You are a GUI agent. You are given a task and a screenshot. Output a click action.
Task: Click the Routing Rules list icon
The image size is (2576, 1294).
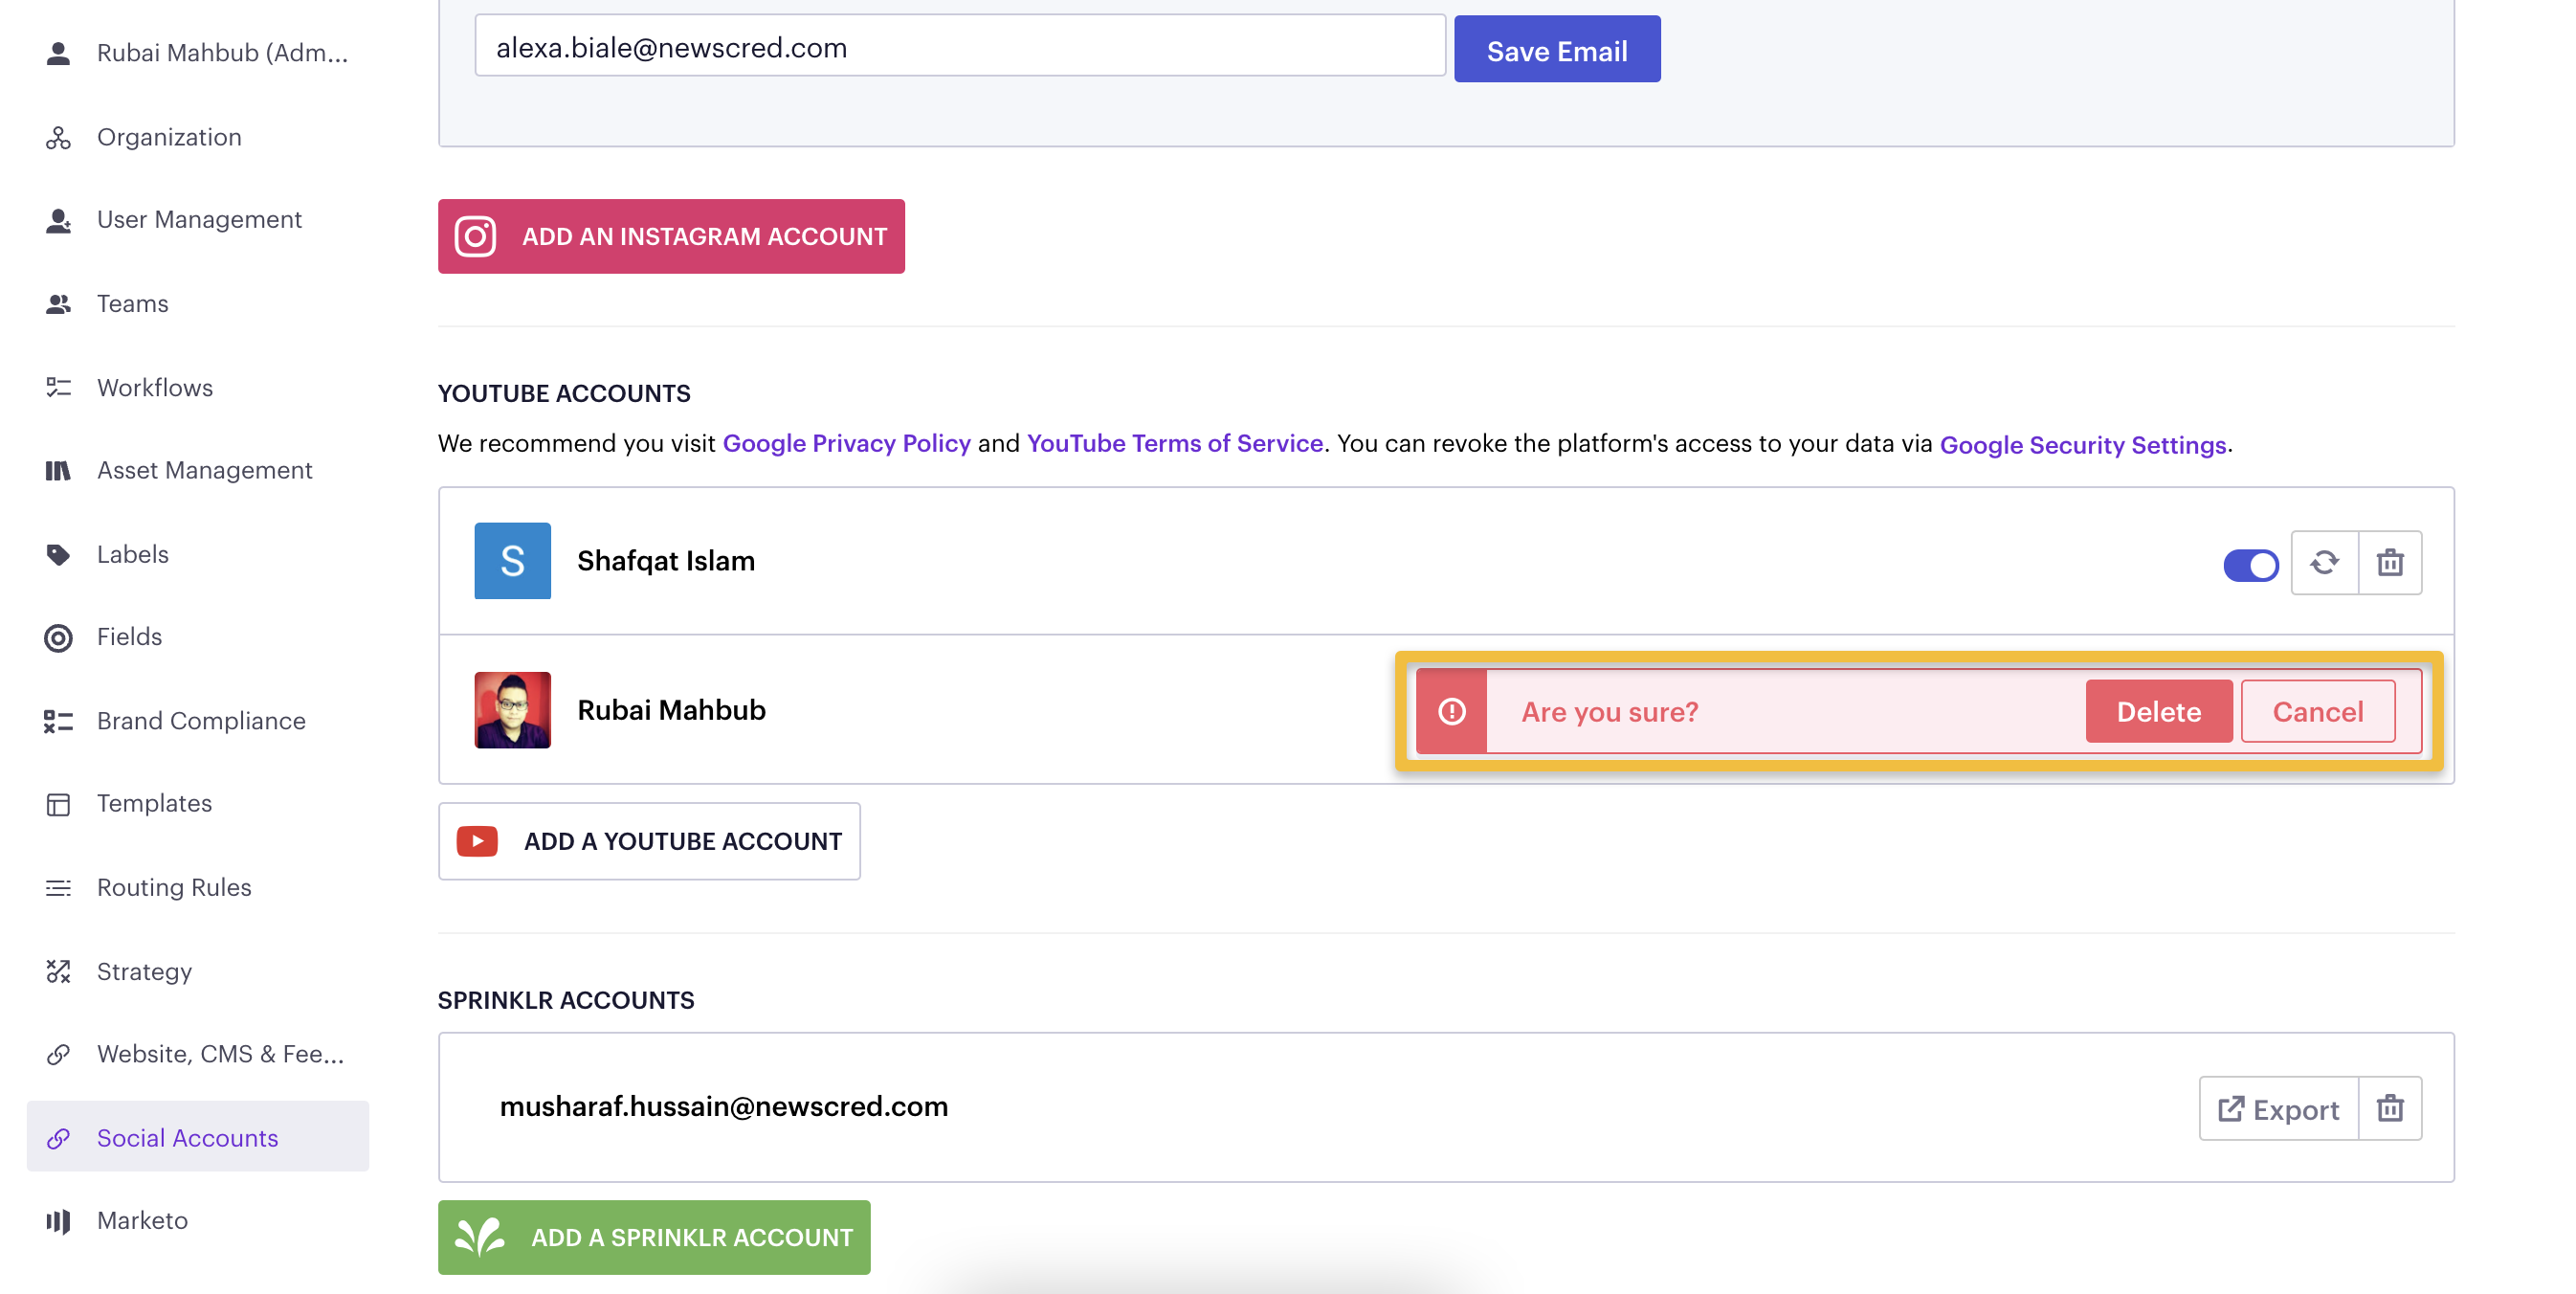point(58,887)
